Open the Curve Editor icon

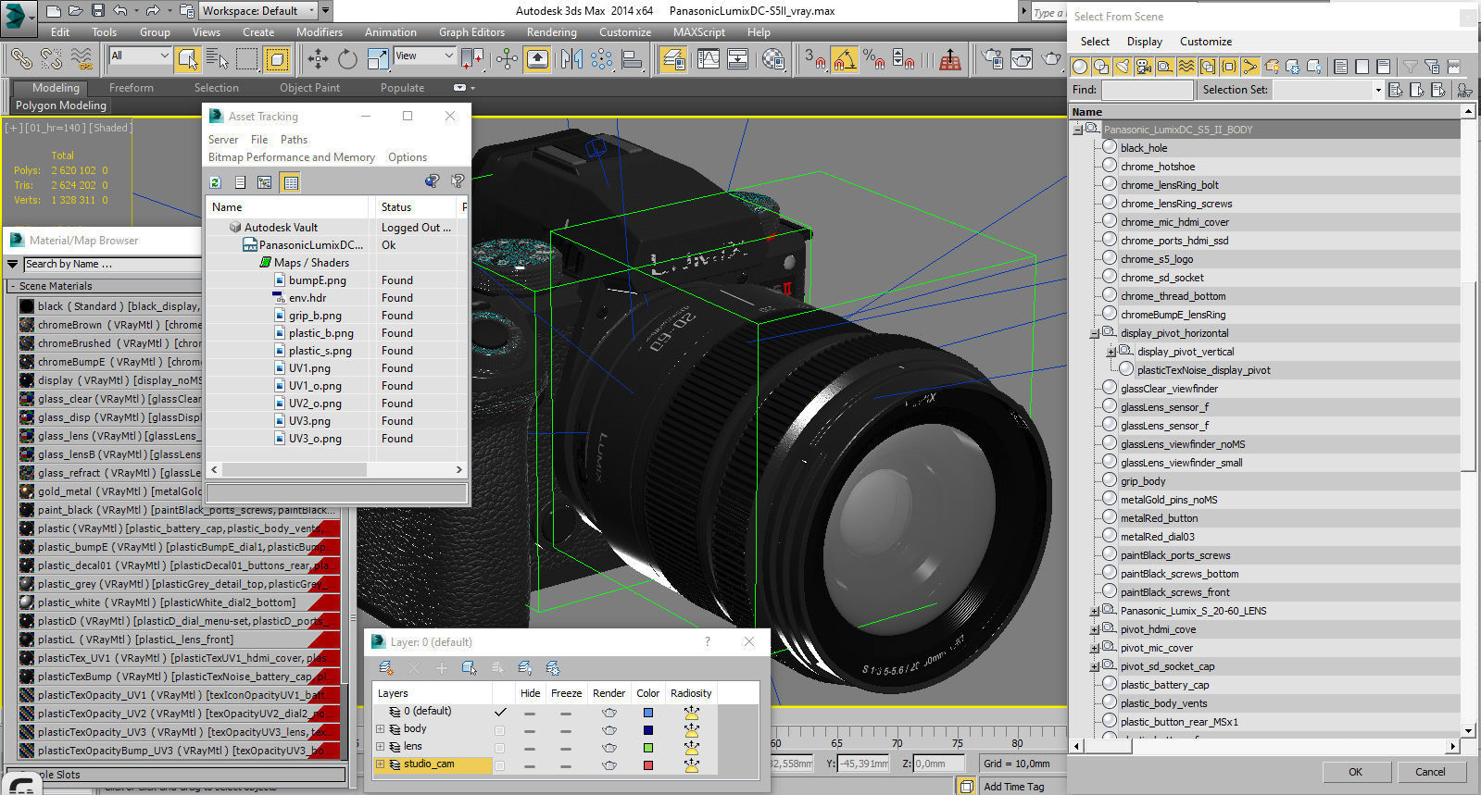(709, 59)
